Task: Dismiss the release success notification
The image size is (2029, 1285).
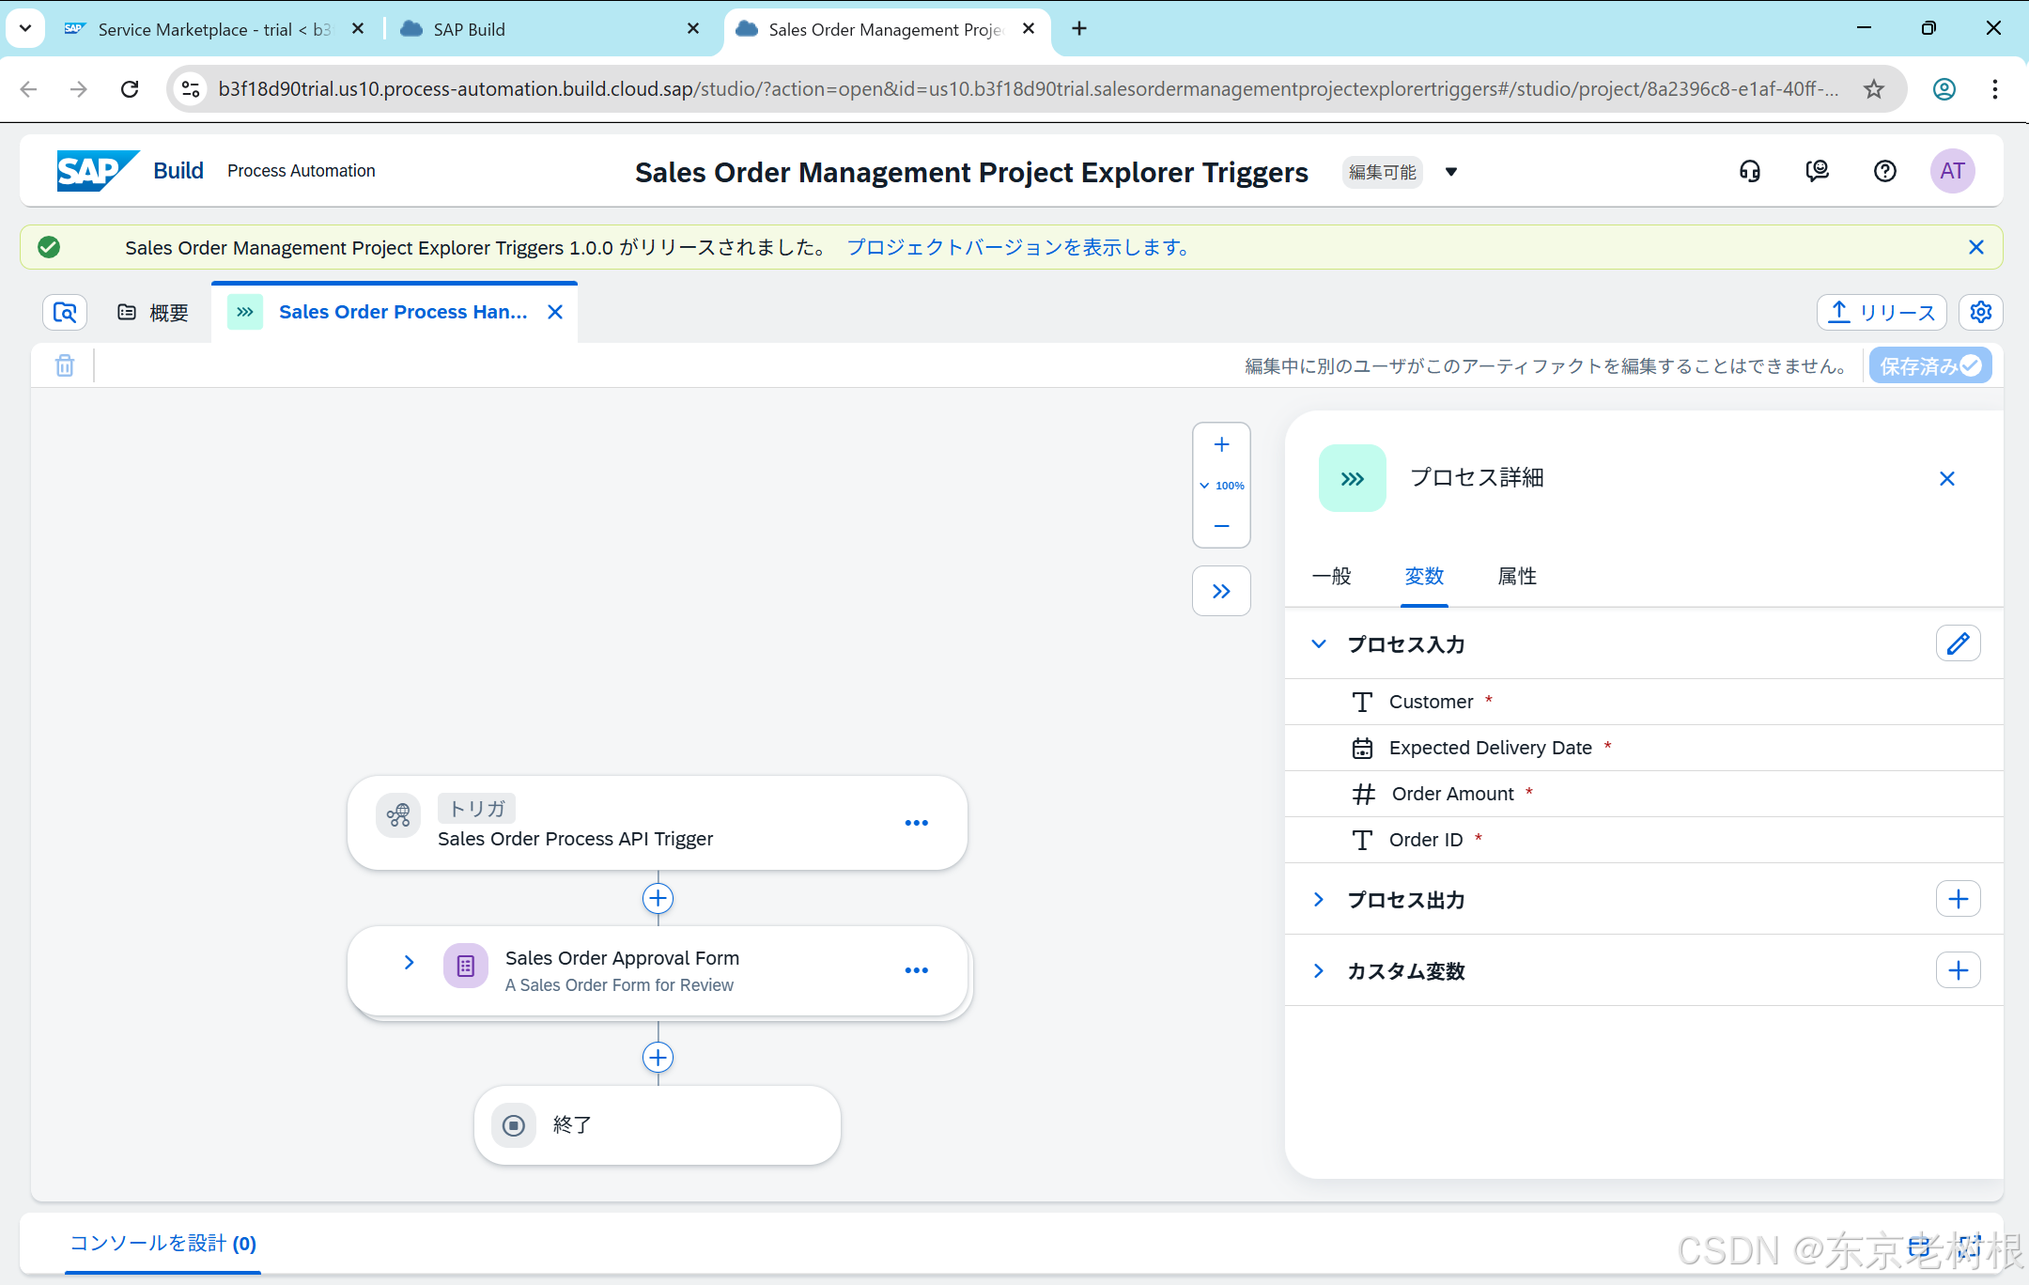Action: click(1975, 247)
